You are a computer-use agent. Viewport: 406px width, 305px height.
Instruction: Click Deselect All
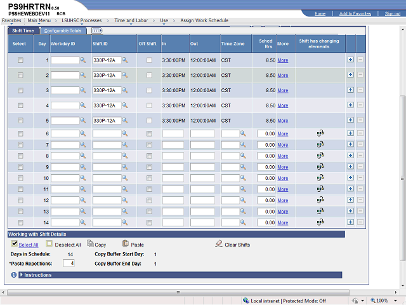tap(68, 245)
